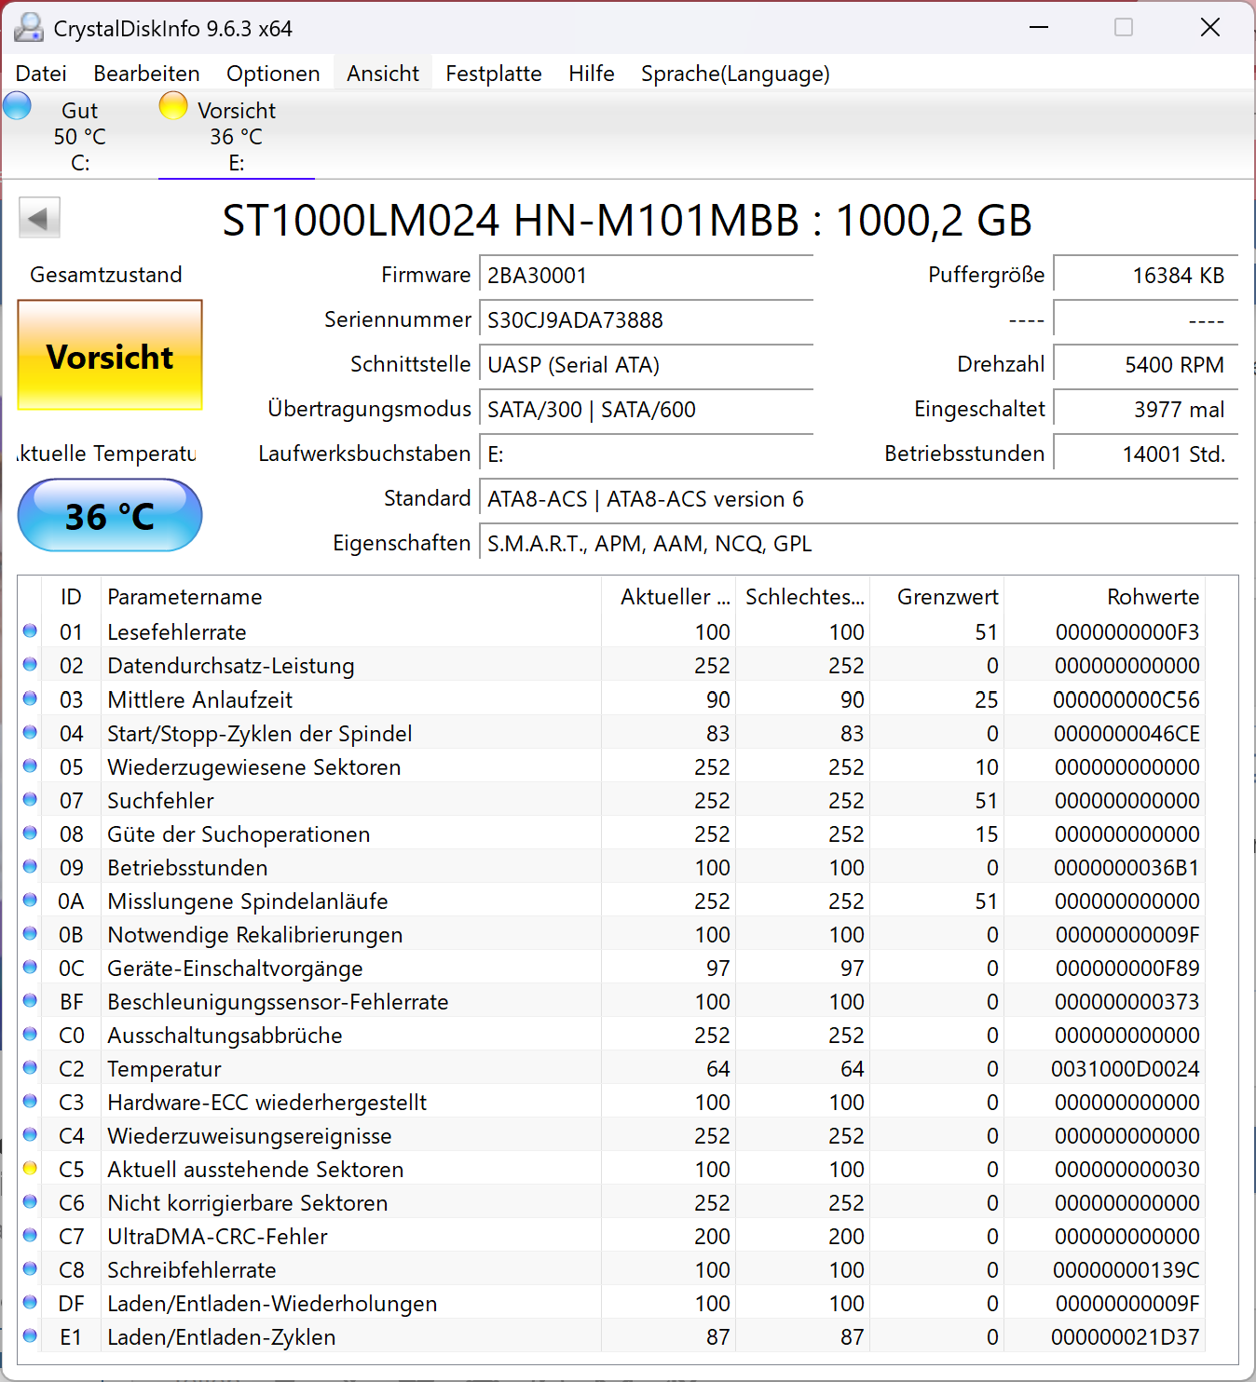Click the status dot of the Mittlere Anlaufzeit row
Image resolution: width=1256 pixels, height=1382 pixels.
click(x=30, y=698)
